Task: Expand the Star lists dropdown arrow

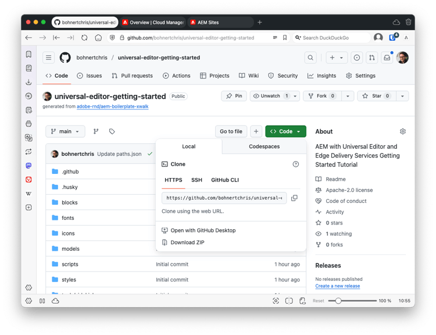Action: tap(402, 96)
